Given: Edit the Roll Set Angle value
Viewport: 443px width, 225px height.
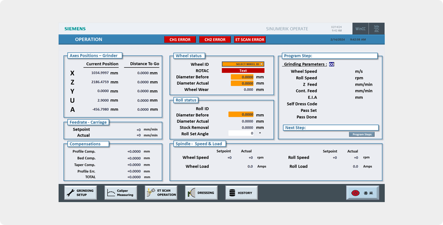Looking at the screenshot, I should click(x=241, y=133).
